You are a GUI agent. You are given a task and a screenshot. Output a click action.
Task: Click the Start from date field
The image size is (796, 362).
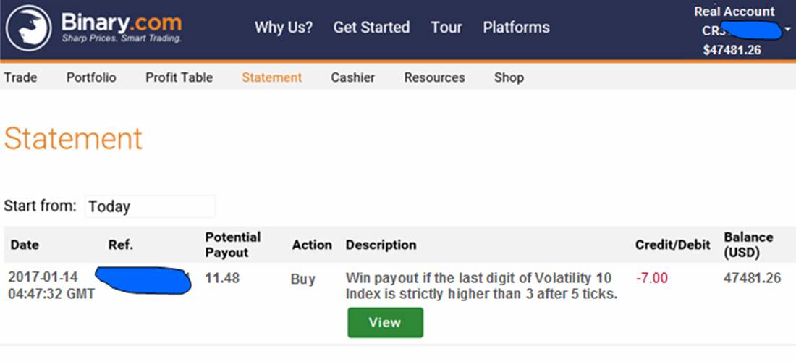(150, 206)
